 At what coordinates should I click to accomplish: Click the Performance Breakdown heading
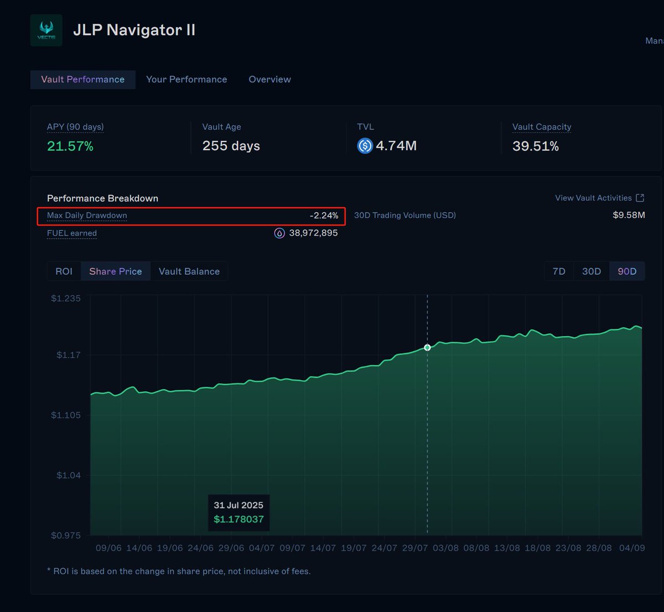point(102,198)
